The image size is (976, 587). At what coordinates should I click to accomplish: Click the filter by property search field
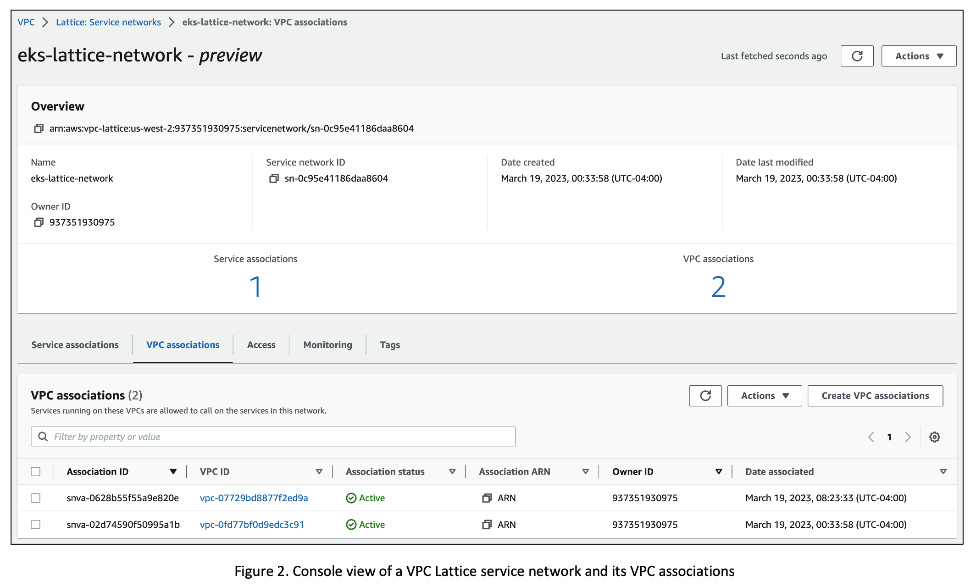click(273, 436)
